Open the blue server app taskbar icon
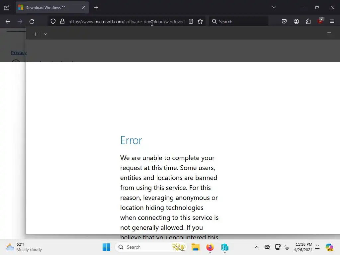 click(225, 247)
